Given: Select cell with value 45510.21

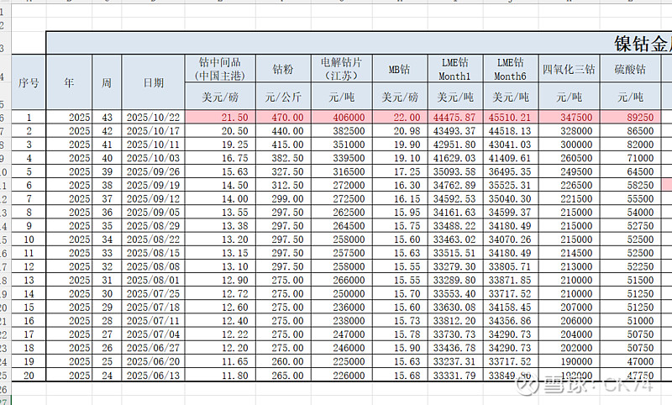Looking at the screenshot, I should pos(511,117).
